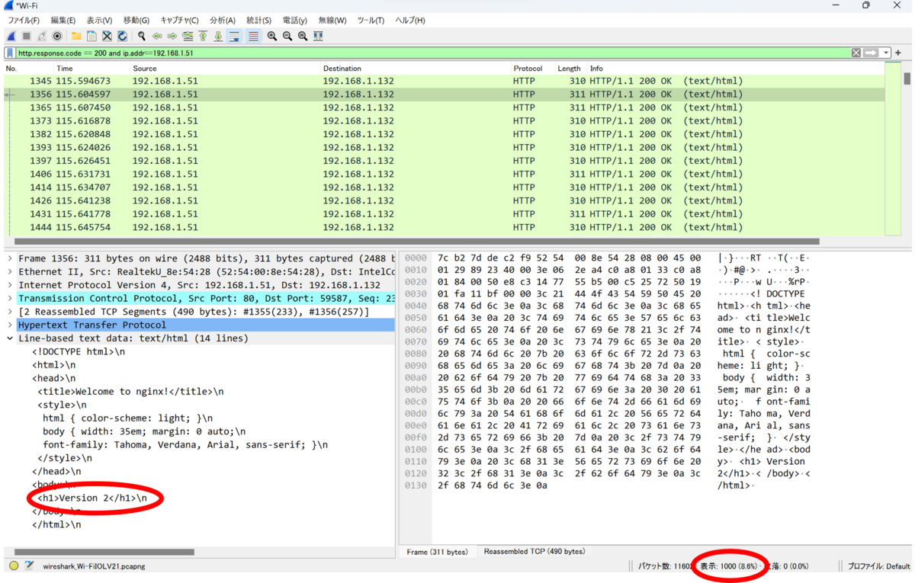915x583 pixels.
Task: Toggle packet list colorization
Action: [253, 36]
